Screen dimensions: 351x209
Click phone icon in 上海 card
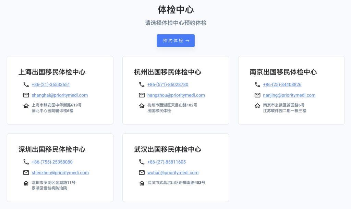tap(26, 84)
